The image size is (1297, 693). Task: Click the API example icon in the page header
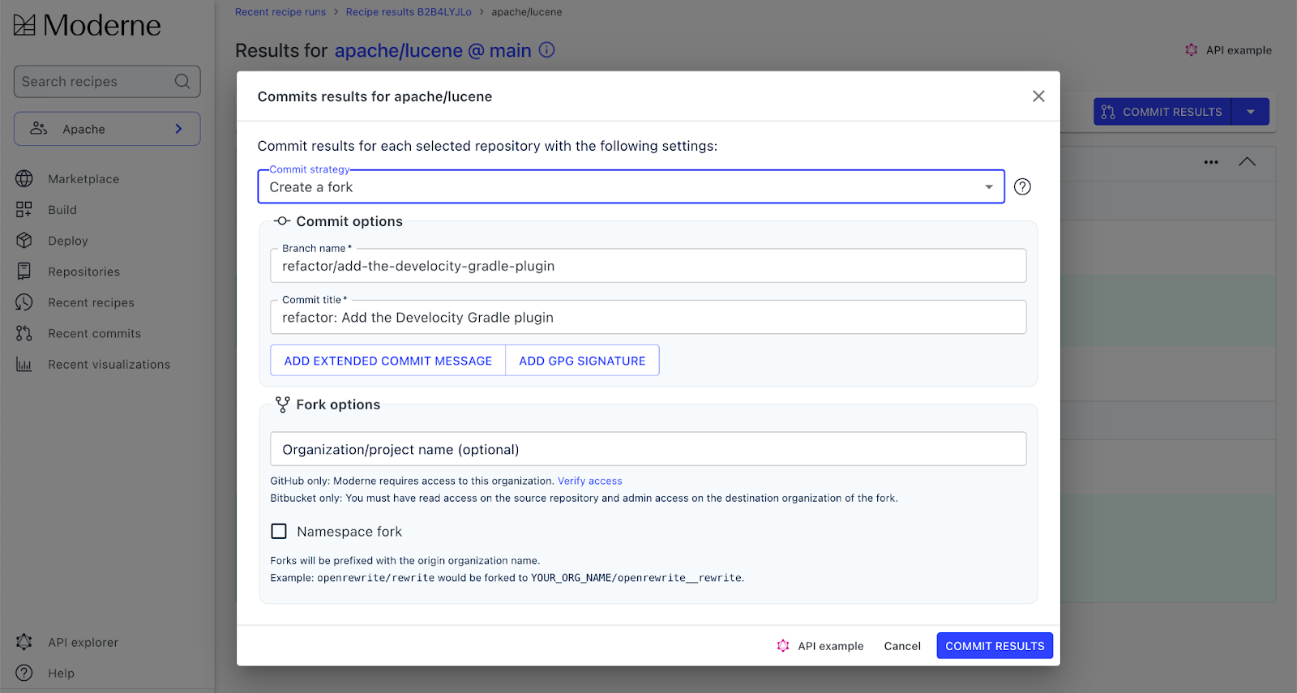(1191, 50)
